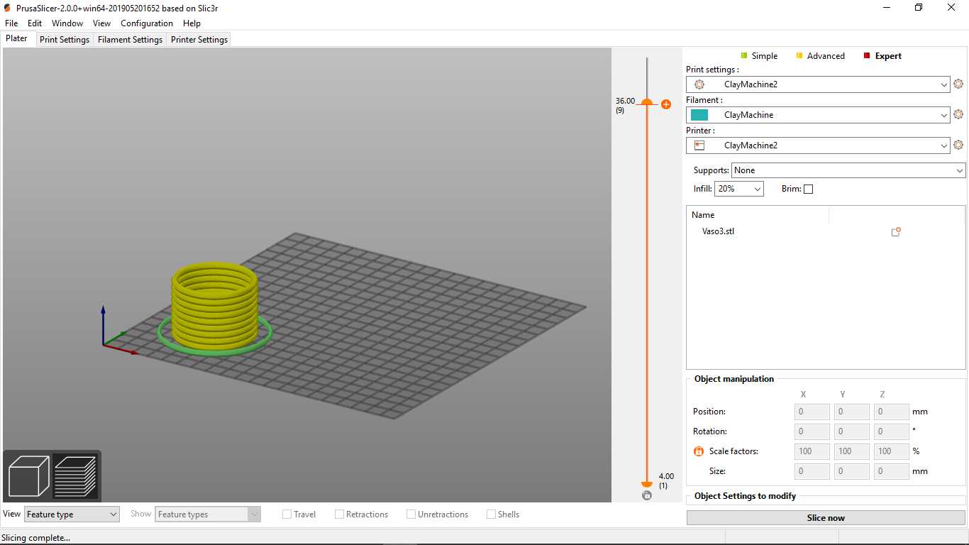The width and height of the screenshot is (969, 545).
Task: Switch to Advanced mode
Action: (x=821, y=56)
